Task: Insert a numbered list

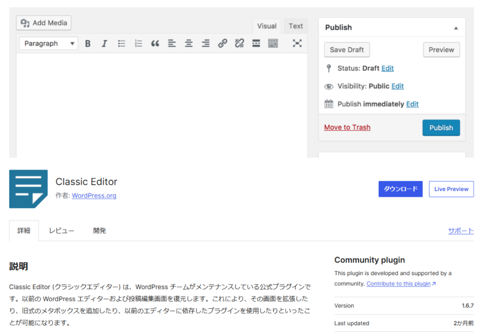Action: pyautogui.click(x=138, y=44)
